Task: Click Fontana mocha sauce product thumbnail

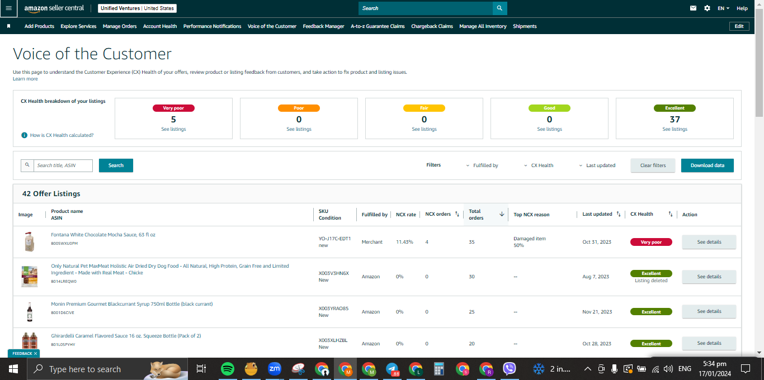Action: (29, 242)
